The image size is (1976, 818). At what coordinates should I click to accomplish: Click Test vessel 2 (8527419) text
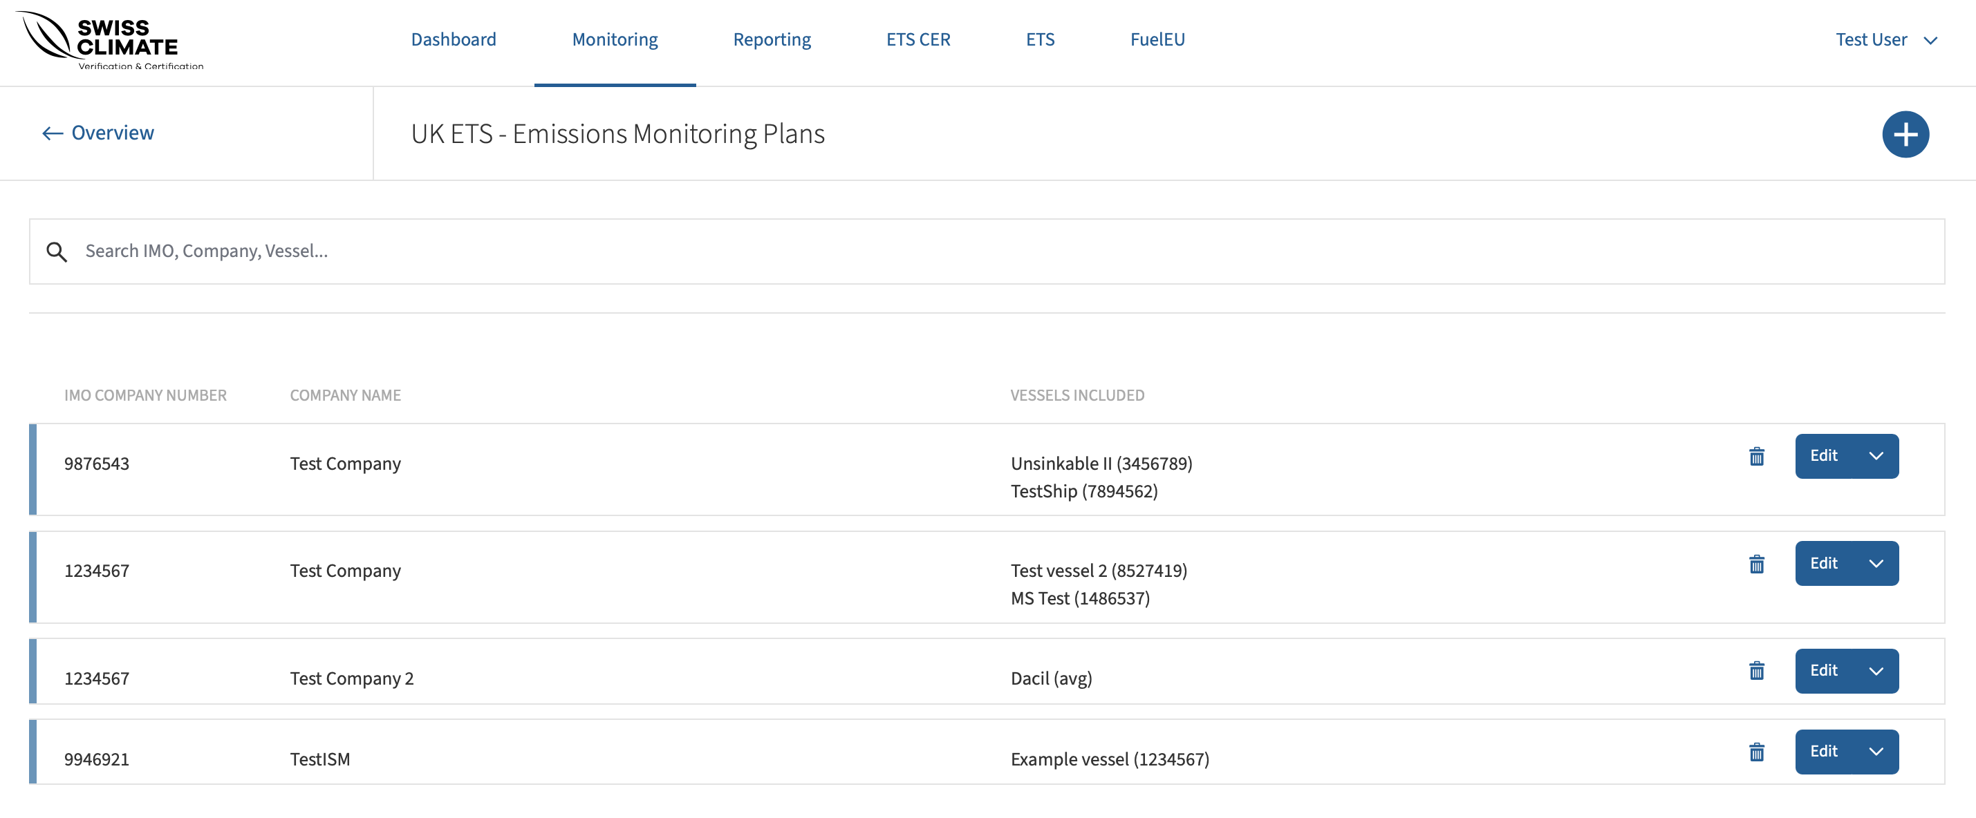(1099, 571)
